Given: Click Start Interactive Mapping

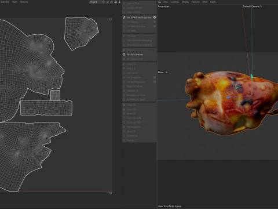Looking at the screenshot, I should pyautogui.click(x=139, y=41).
